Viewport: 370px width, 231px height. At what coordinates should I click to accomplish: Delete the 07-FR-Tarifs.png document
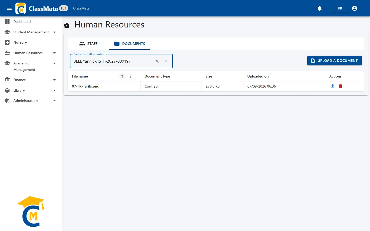click(340, 86)
